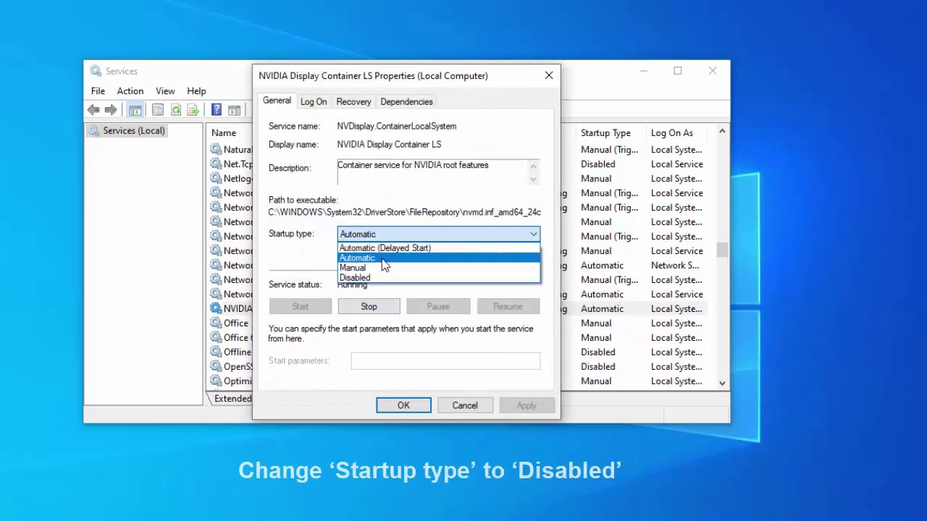Screen dimensions: 927x521
Task: Choose Automatic (Delayed Start) from dropdown
Action: coord(439,248)
